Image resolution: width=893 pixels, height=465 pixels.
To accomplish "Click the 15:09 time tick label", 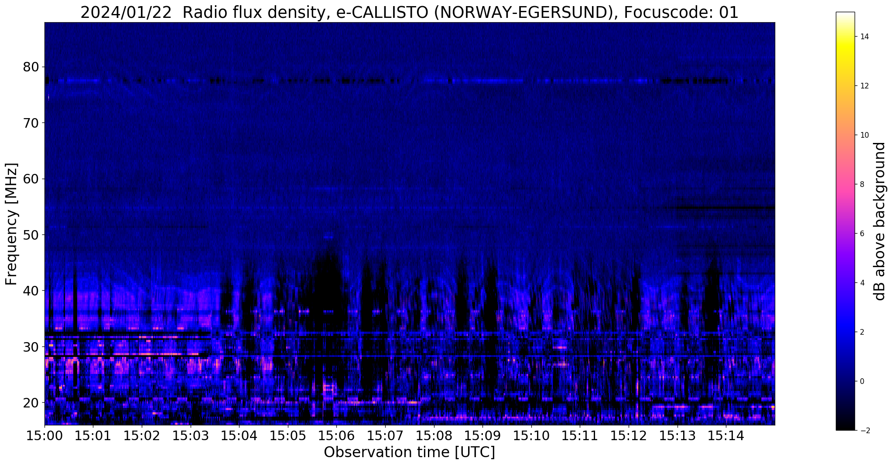I will [482, 436].
